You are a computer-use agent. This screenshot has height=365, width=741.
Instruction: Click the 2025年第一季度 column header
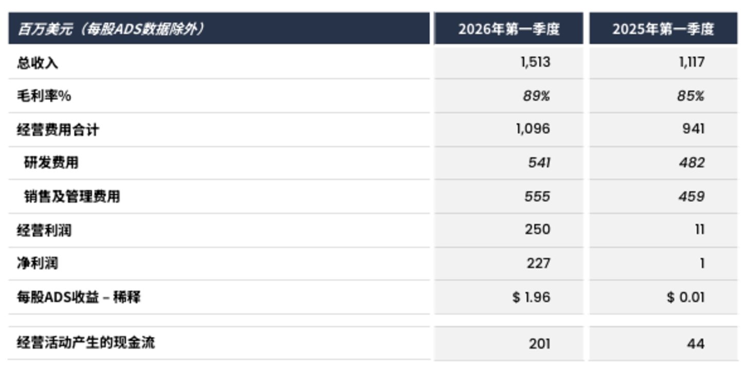663,29
